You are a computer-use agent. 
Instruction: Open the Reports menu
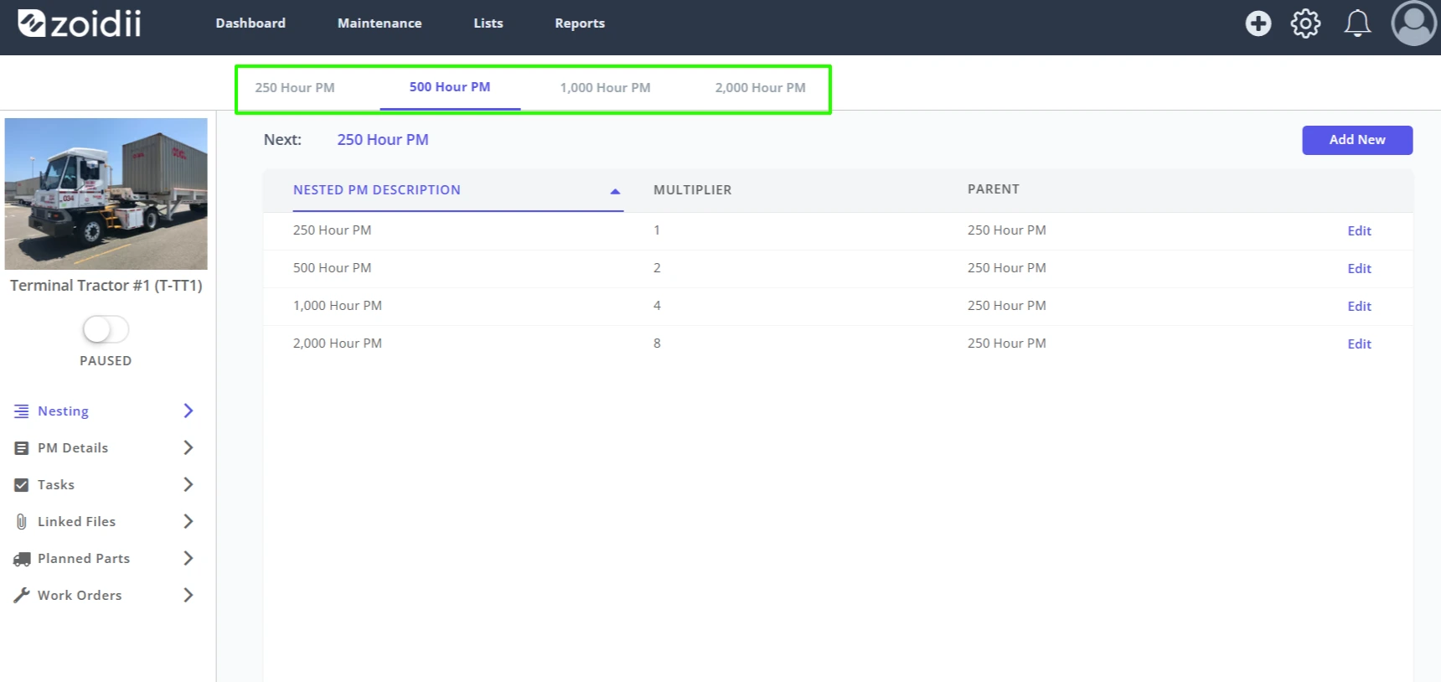pos(580,23)
